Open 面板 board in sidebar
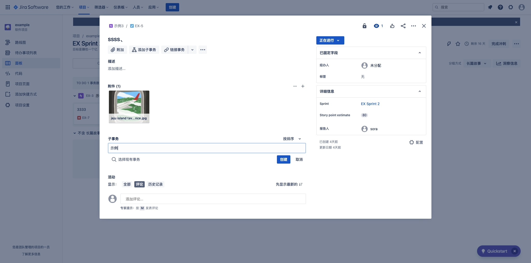Viewport: 531px width, 263px height. point(31,63)
